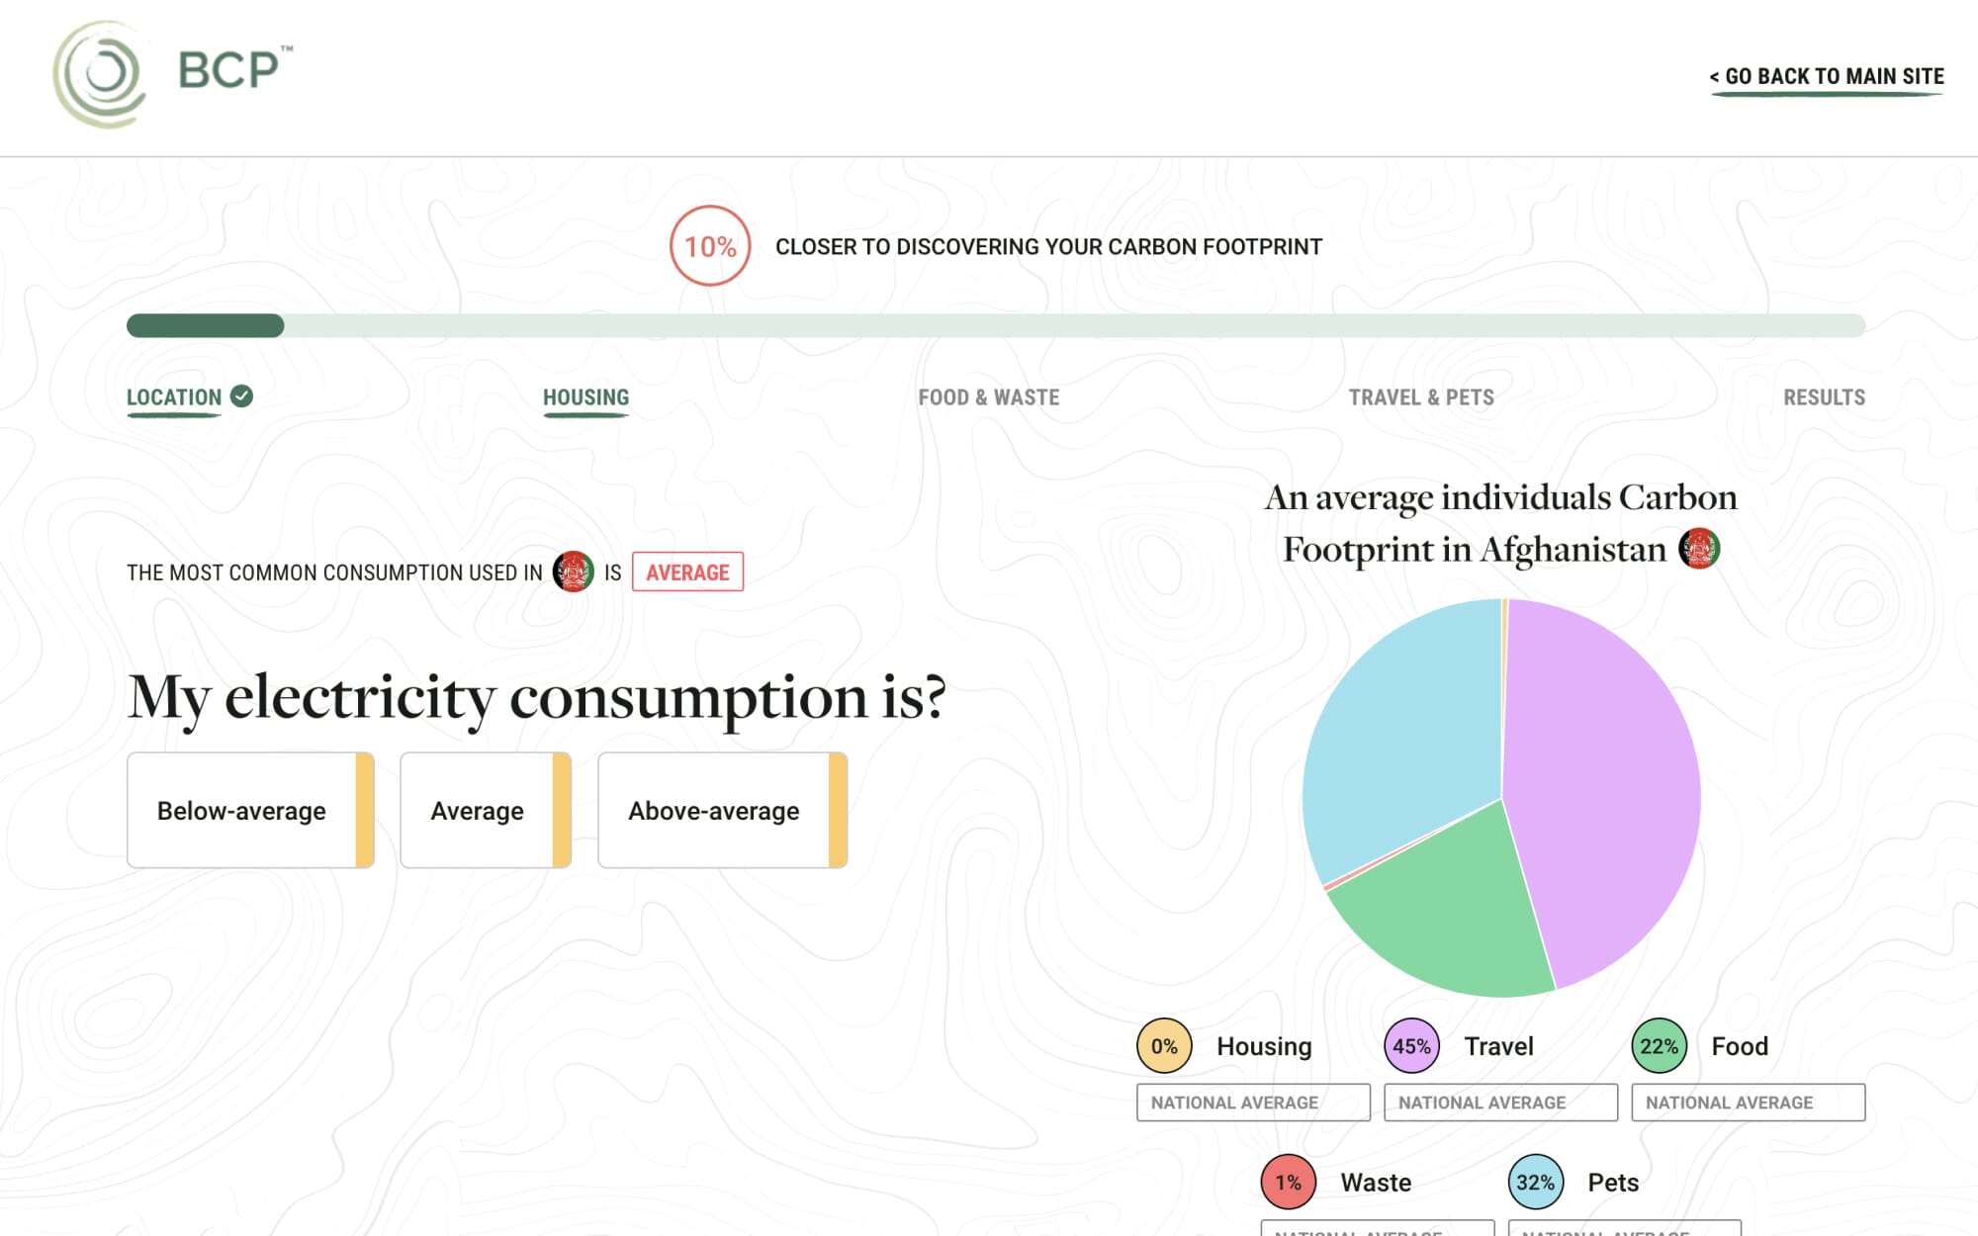Click the red 1% Waste badge
Viewport: 1978px width, 1236px height.
point(1288,1182)
